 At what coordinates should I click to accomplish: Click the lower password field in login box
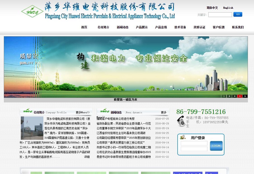(194, 149)
